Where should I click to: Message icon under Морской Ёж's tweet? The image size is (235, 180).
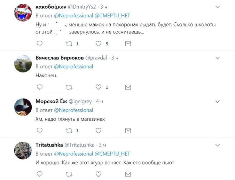[x=128, y=131]
